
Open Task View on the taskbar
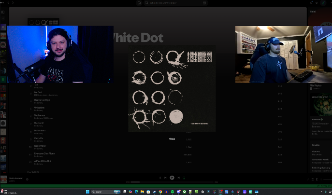pyautogui.click(x=125, y=192)
